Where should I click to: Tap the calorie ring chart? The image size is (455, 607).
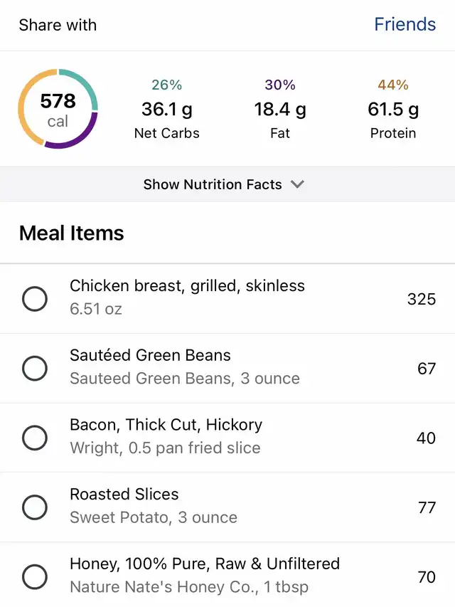[58, 109]
